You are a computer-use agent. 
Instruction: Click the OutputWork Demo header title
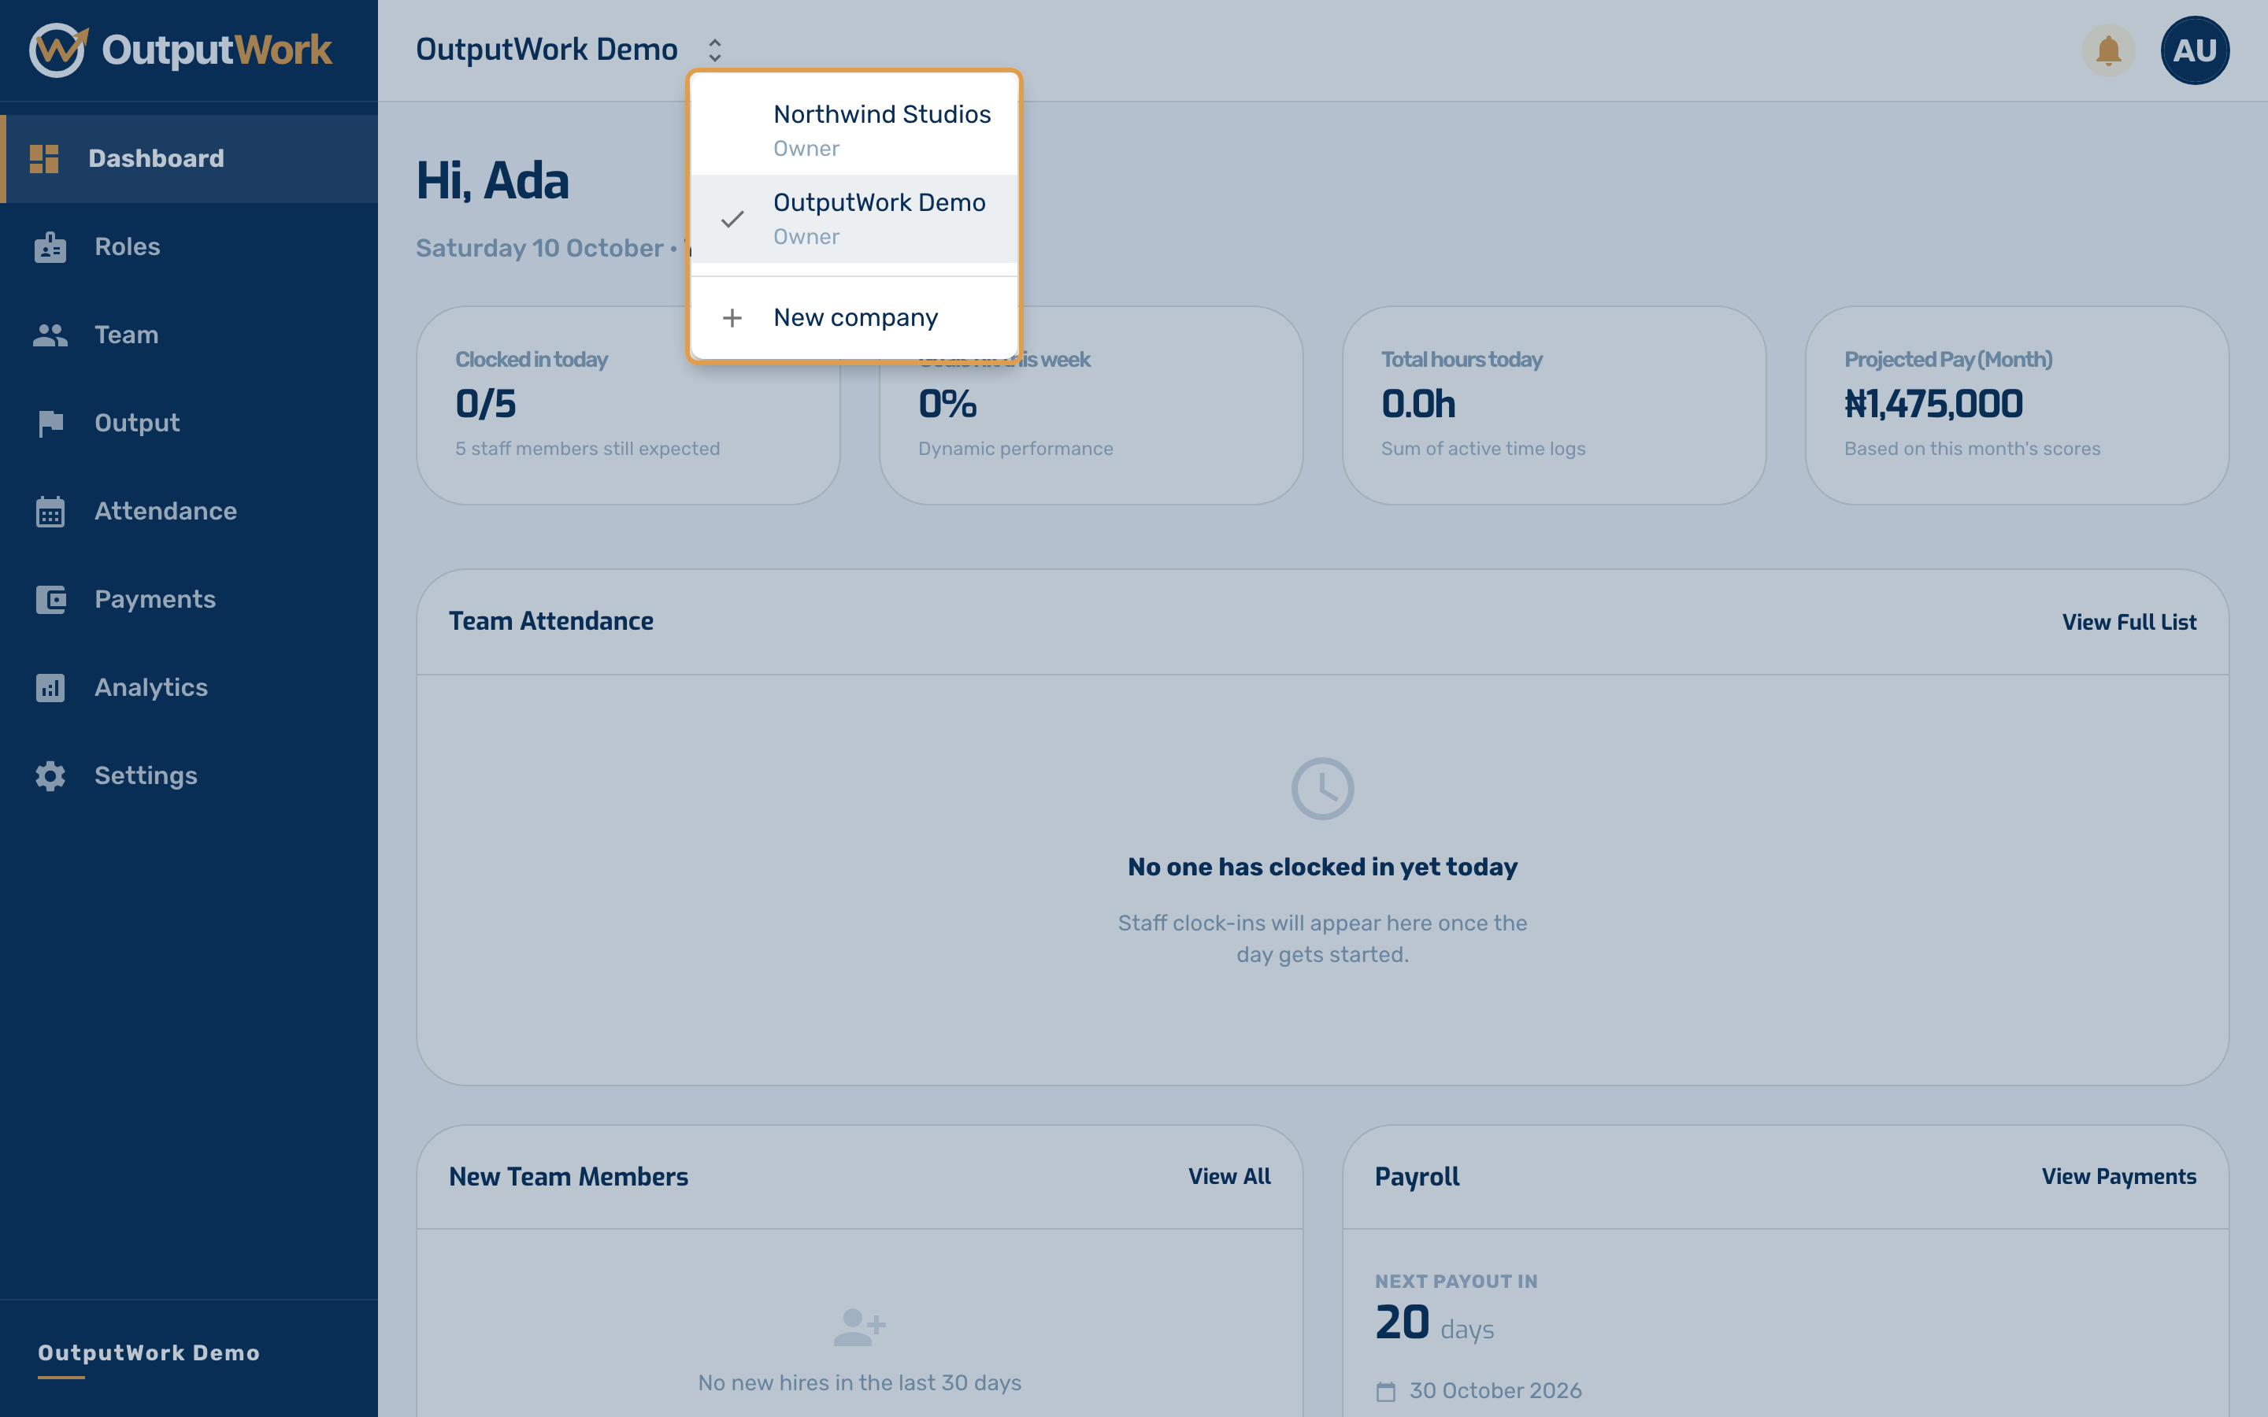(547, 50)
